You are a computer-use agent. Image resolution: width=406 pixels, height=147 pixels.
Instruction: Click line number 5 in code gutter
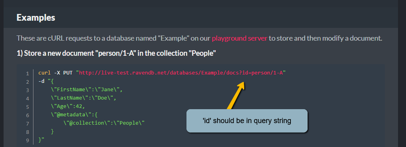(27, 107)
